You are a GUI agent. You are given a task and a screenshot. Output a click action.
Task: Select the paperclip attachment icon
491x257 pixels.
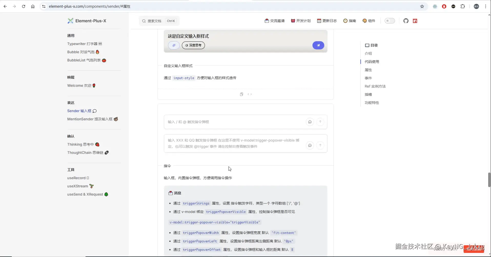174,45
